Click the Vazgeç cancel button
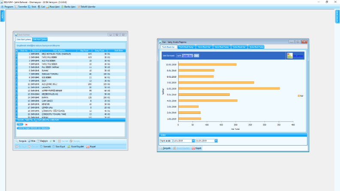This screenshot has height=191, width=340. [75, 141]
